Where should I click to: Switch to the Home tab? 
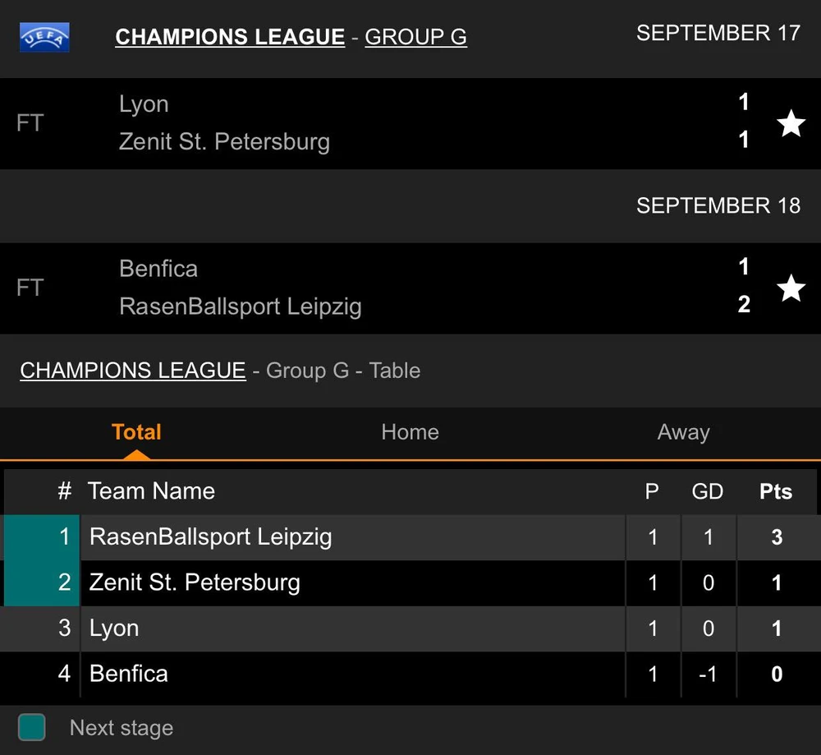click(410, 432)
